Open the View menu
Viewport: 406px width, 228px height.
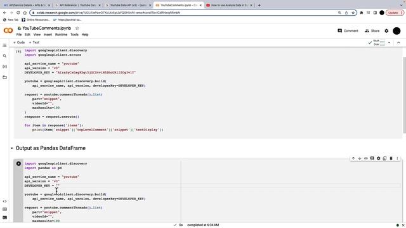coord(37,35)
